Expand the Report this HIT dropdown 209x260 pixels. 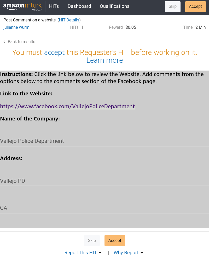coord(83,253)
